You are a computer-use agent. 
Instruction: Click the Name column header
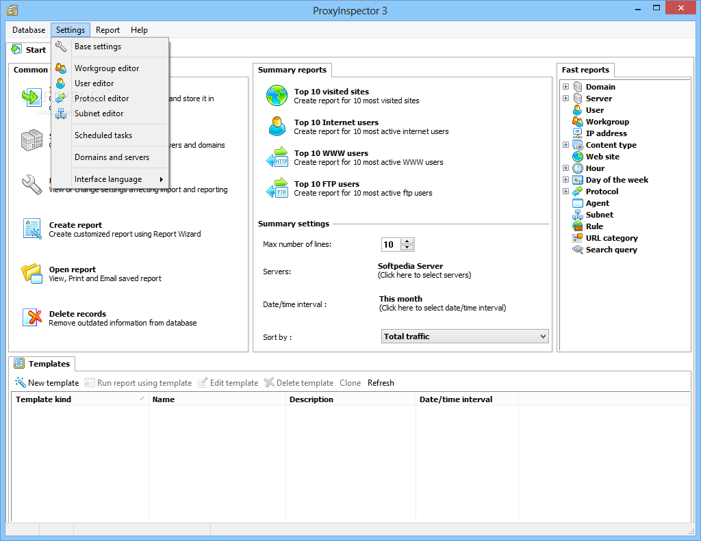click(217, 399)
